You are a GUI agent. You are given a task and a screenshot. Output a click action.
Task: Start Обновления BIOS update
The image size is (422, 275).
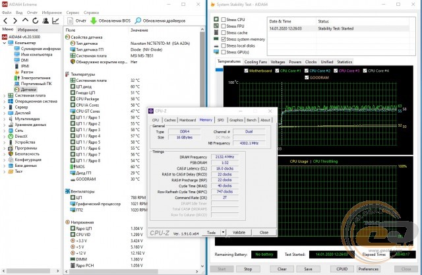[110, 20]
